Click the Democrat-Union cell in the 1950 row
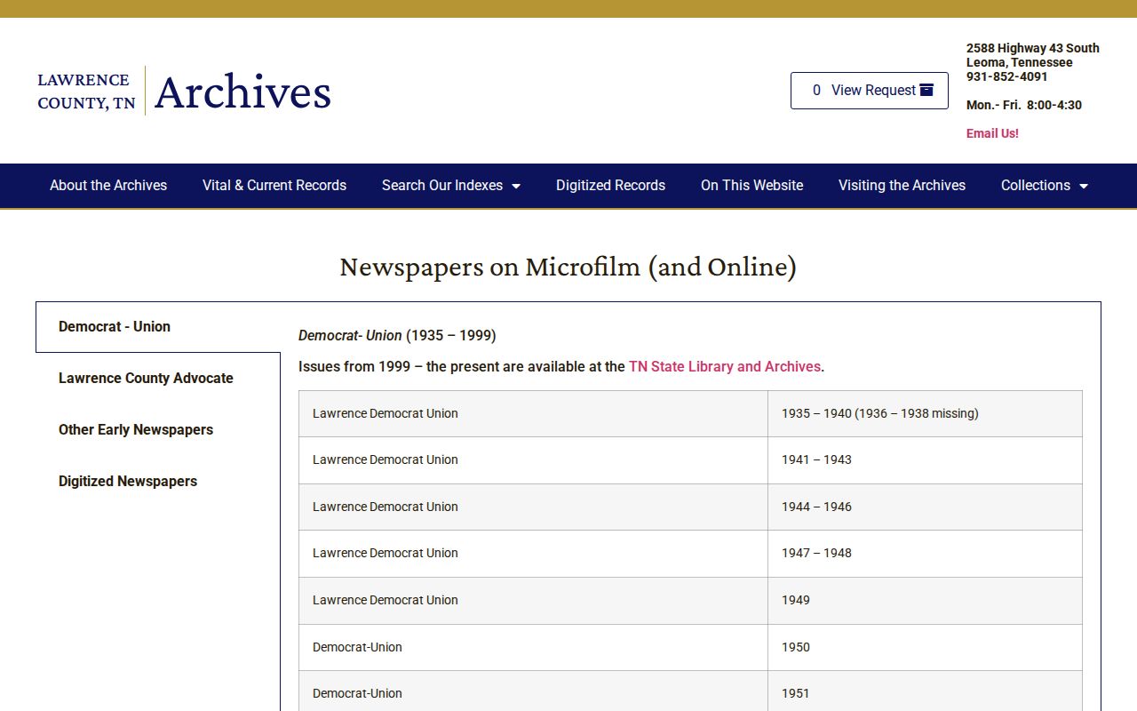1137x711 pixels. point(533,647)
